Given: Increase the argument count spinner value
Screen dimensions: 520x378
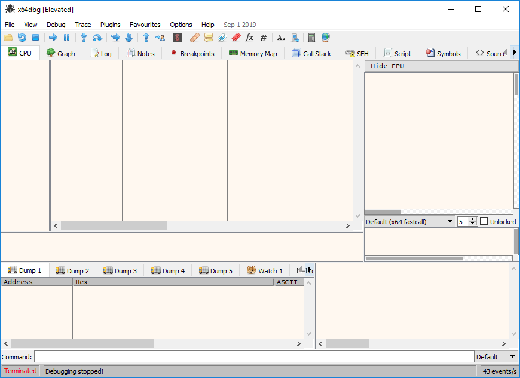Looking at the screenshot, I should [x=473, y=219].
